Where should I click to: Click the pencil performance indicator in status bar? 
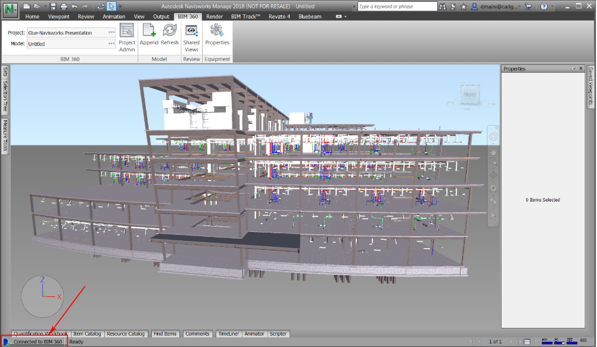pos(547,341)
